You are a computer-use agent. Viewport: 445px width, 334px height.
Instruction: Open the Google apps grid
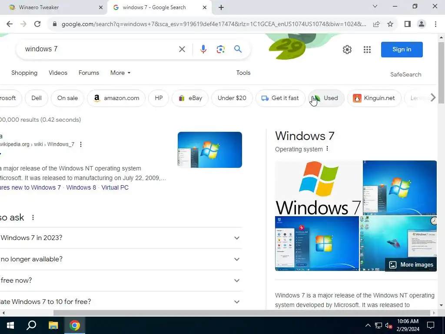point(367,50)
